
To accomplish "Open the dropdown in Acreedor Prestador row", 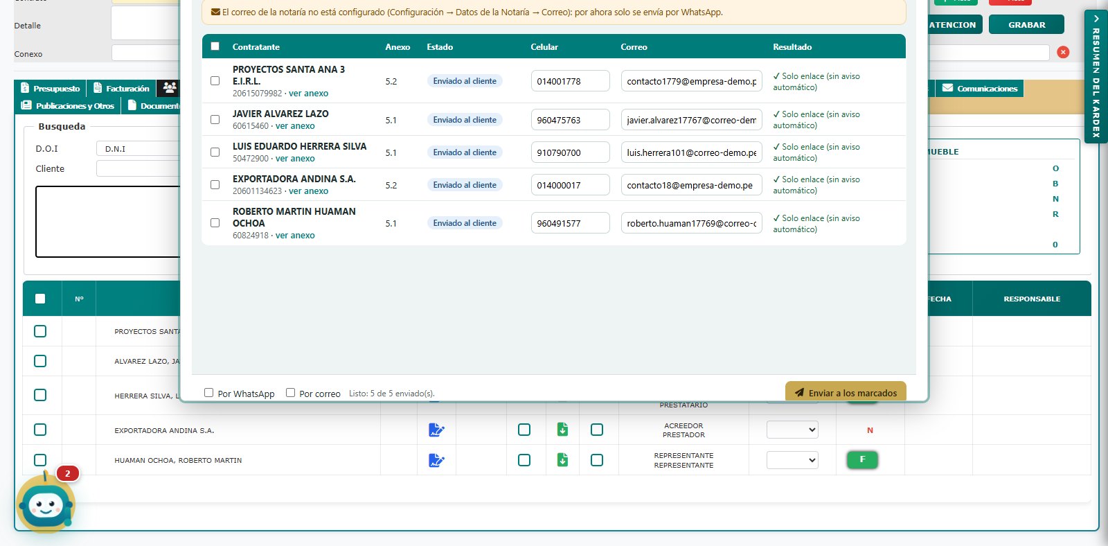I will [792, 430].
